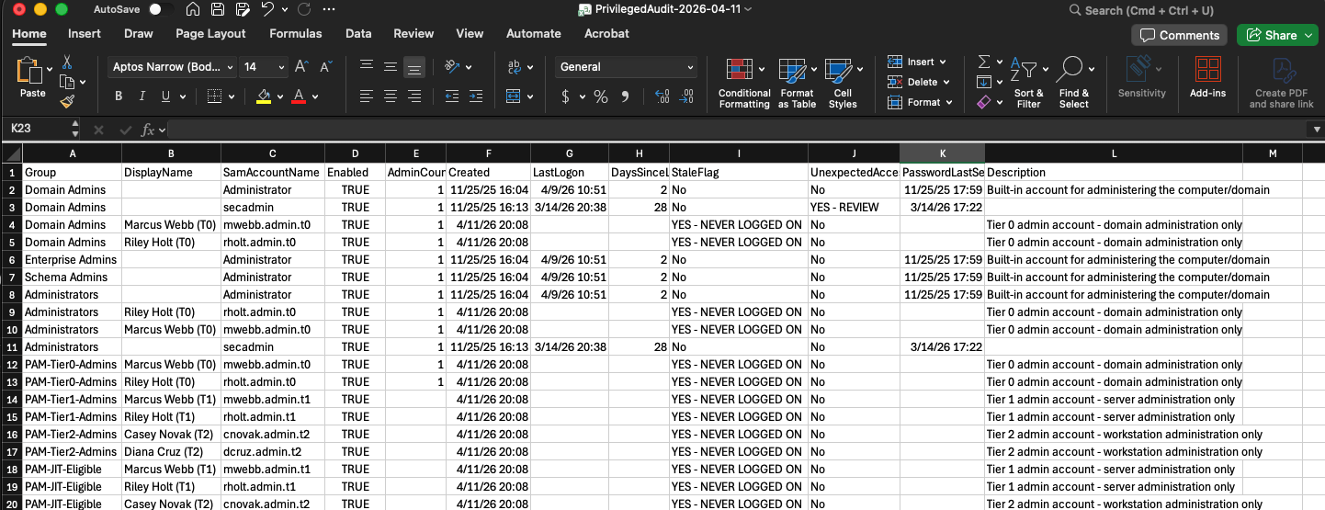Click the Increase Font Size icon
This screenshot has width=1325, height=510.
click(301, 67)
